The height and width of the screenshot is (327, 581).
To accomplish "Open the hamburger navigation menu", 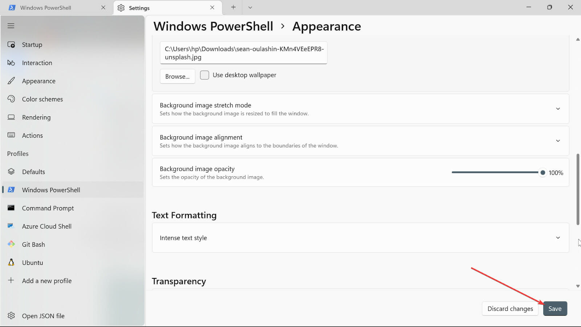I will point(11,26).
